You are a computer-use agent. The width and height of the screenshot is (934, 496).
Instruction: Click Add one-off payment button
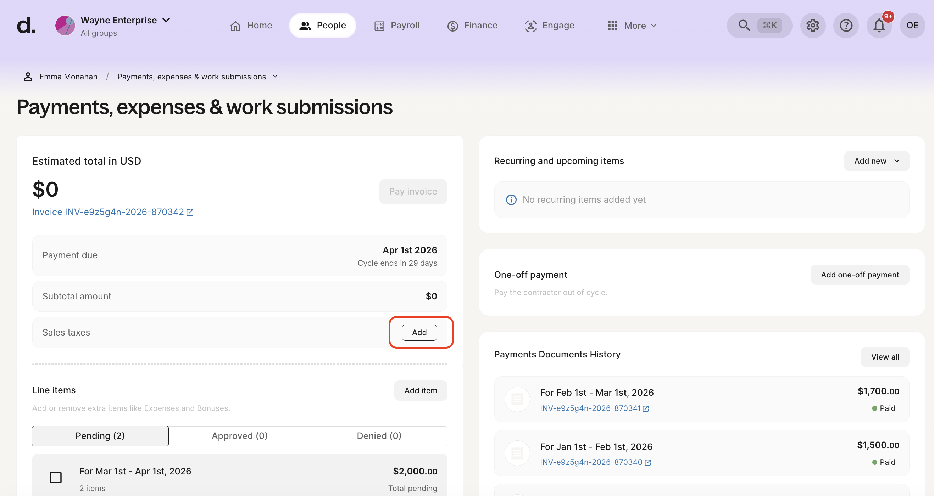(x=860, y=275)
